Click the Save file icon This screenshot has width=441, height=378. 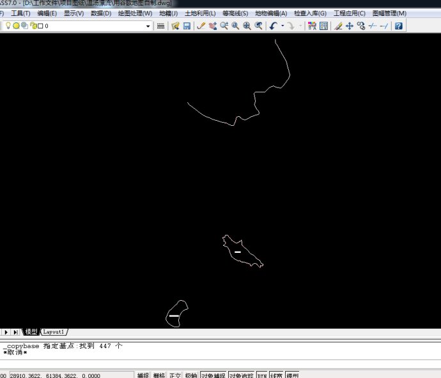187,26
